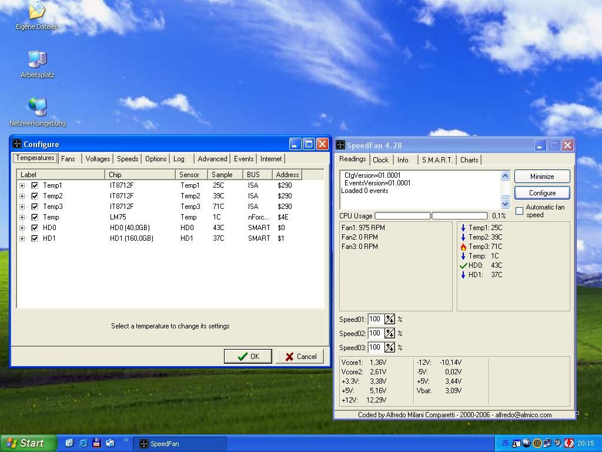This screenshot has height=452, width=602.
Task: Open the Events tab
Action: point(244,159)
